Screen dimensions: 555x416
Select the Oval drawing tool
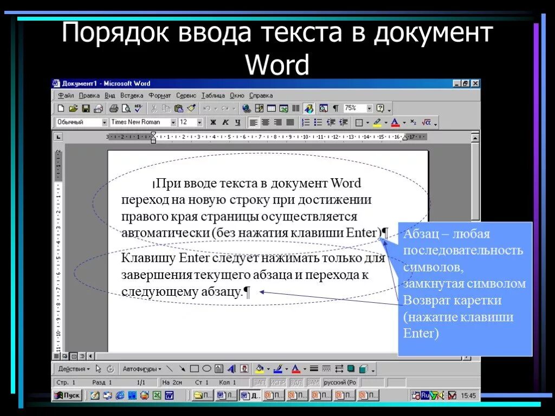pyautogui.click(x=206, y=369)
